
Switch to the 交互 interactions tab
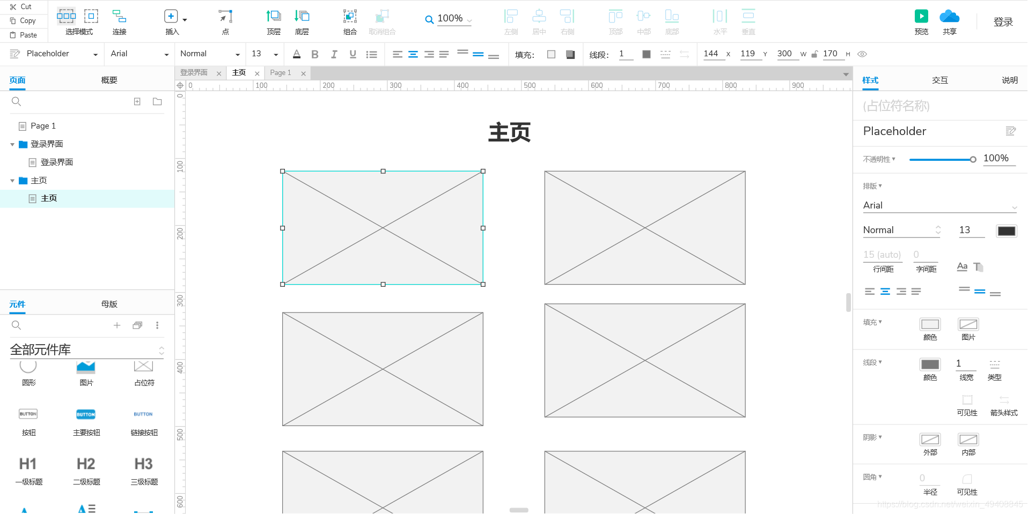940,80
